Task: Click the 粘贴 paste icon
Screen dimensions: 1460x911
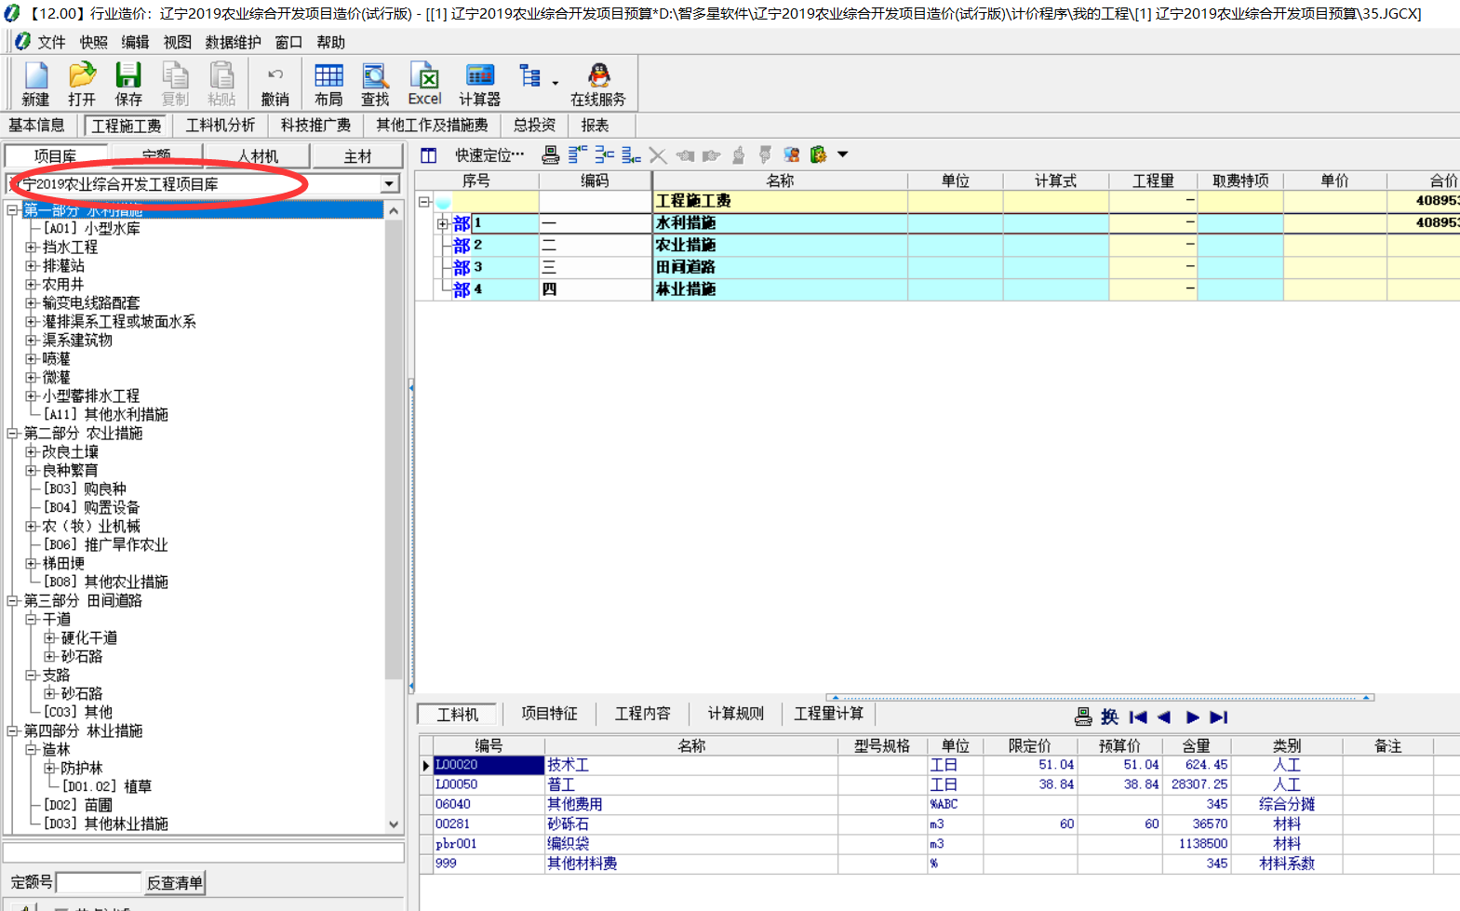Action: [x=221, y=84]
